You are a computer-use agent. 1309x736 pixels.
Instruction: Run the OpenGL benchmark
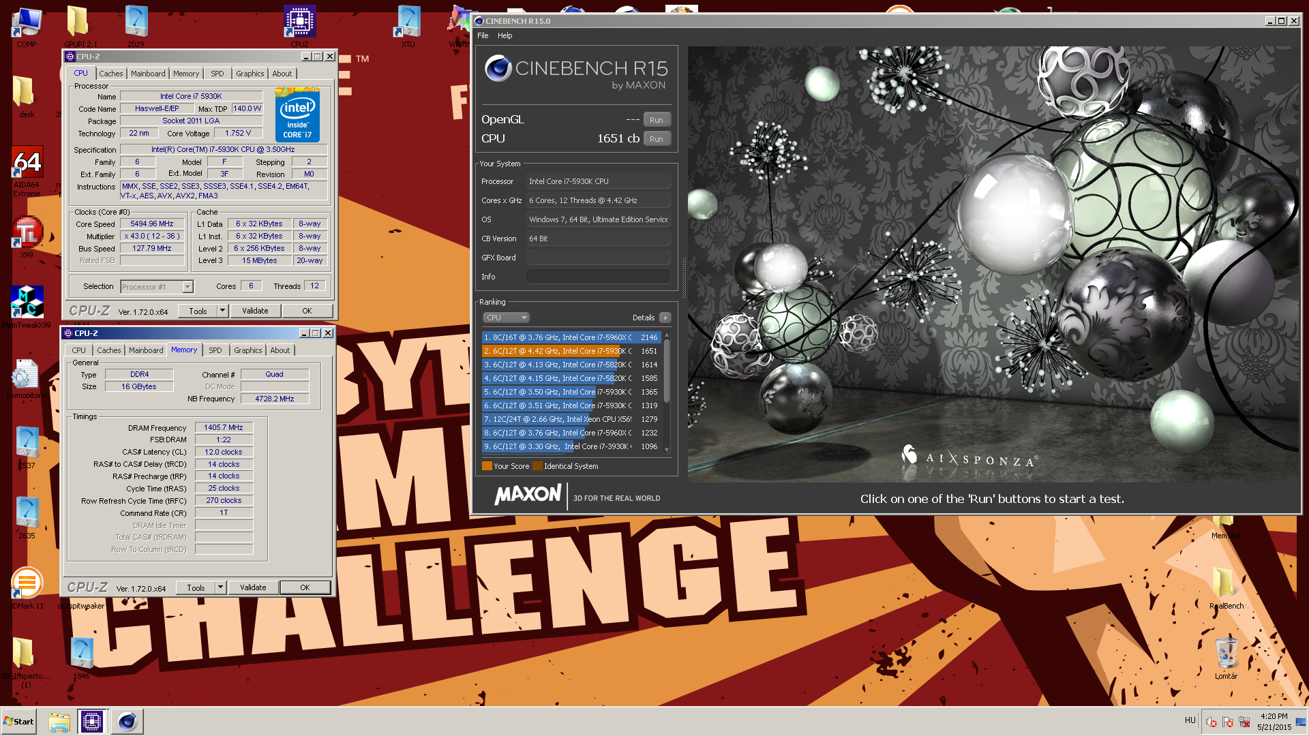point(657,119)
